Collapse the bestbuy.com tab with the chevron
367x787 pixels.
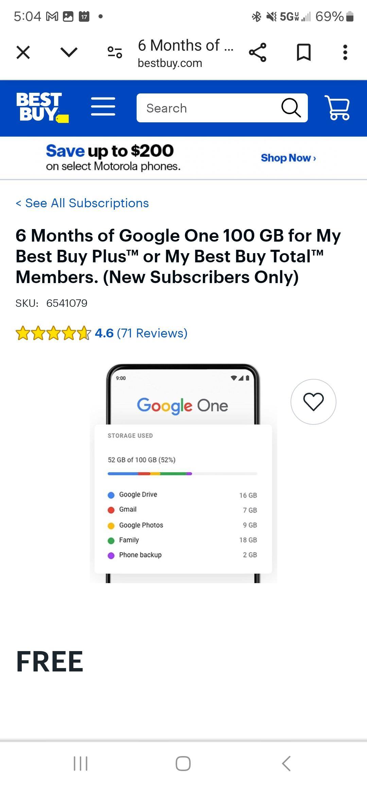pos(69,52)
